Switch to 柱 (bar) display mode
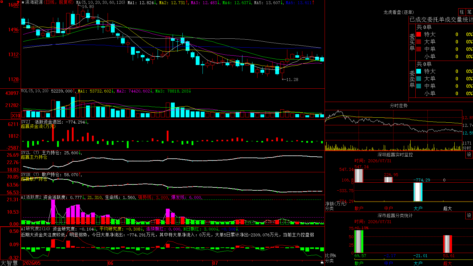473x266 pixels. click(462, 12)
